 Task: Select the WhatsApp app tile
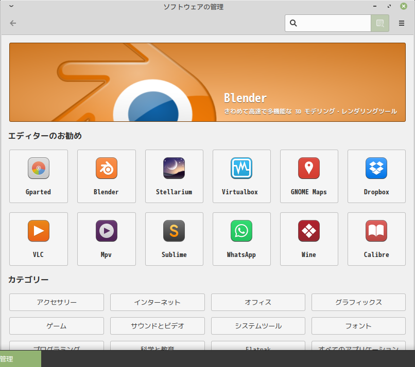click(x=241, y=239)
